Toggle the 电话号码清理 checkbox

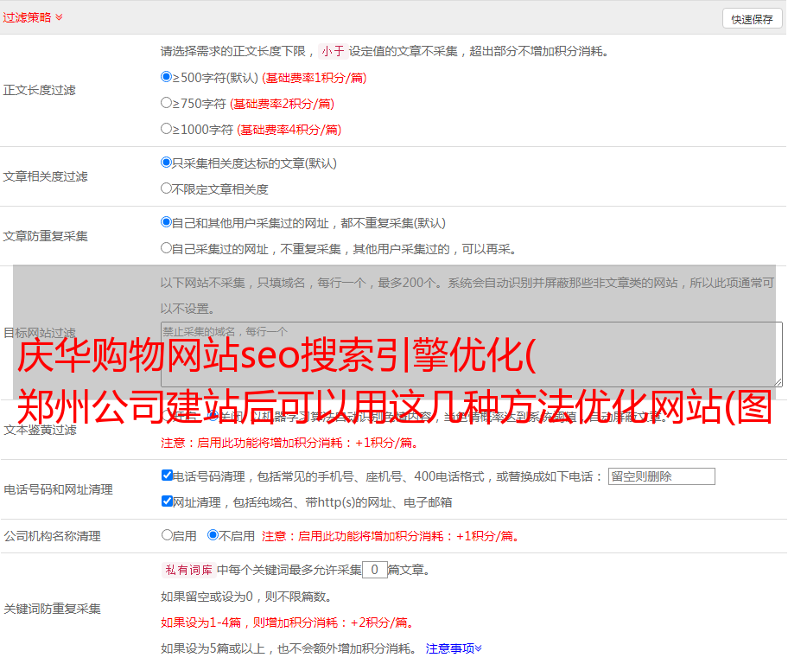click(x=168, y=476)
